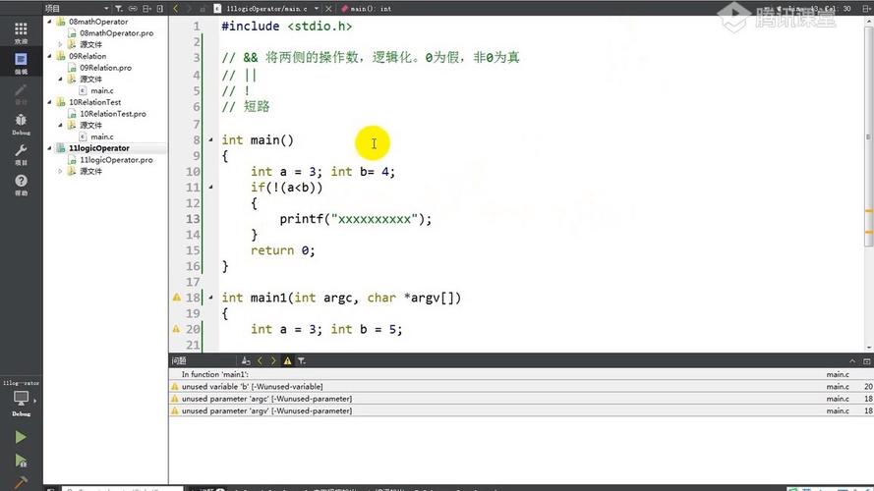The width and height of the screenshot is (874, 491).
Task: Collapse the 11logicOperator project node
Action: coord(49,148)
